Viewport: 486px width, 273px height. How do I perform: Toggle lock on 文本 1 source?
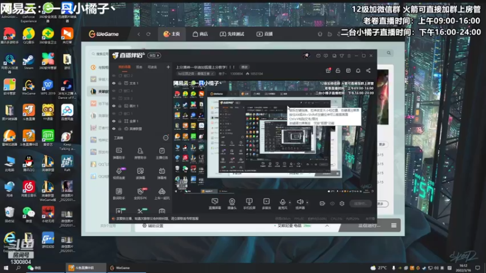click(x=120, y=83)
